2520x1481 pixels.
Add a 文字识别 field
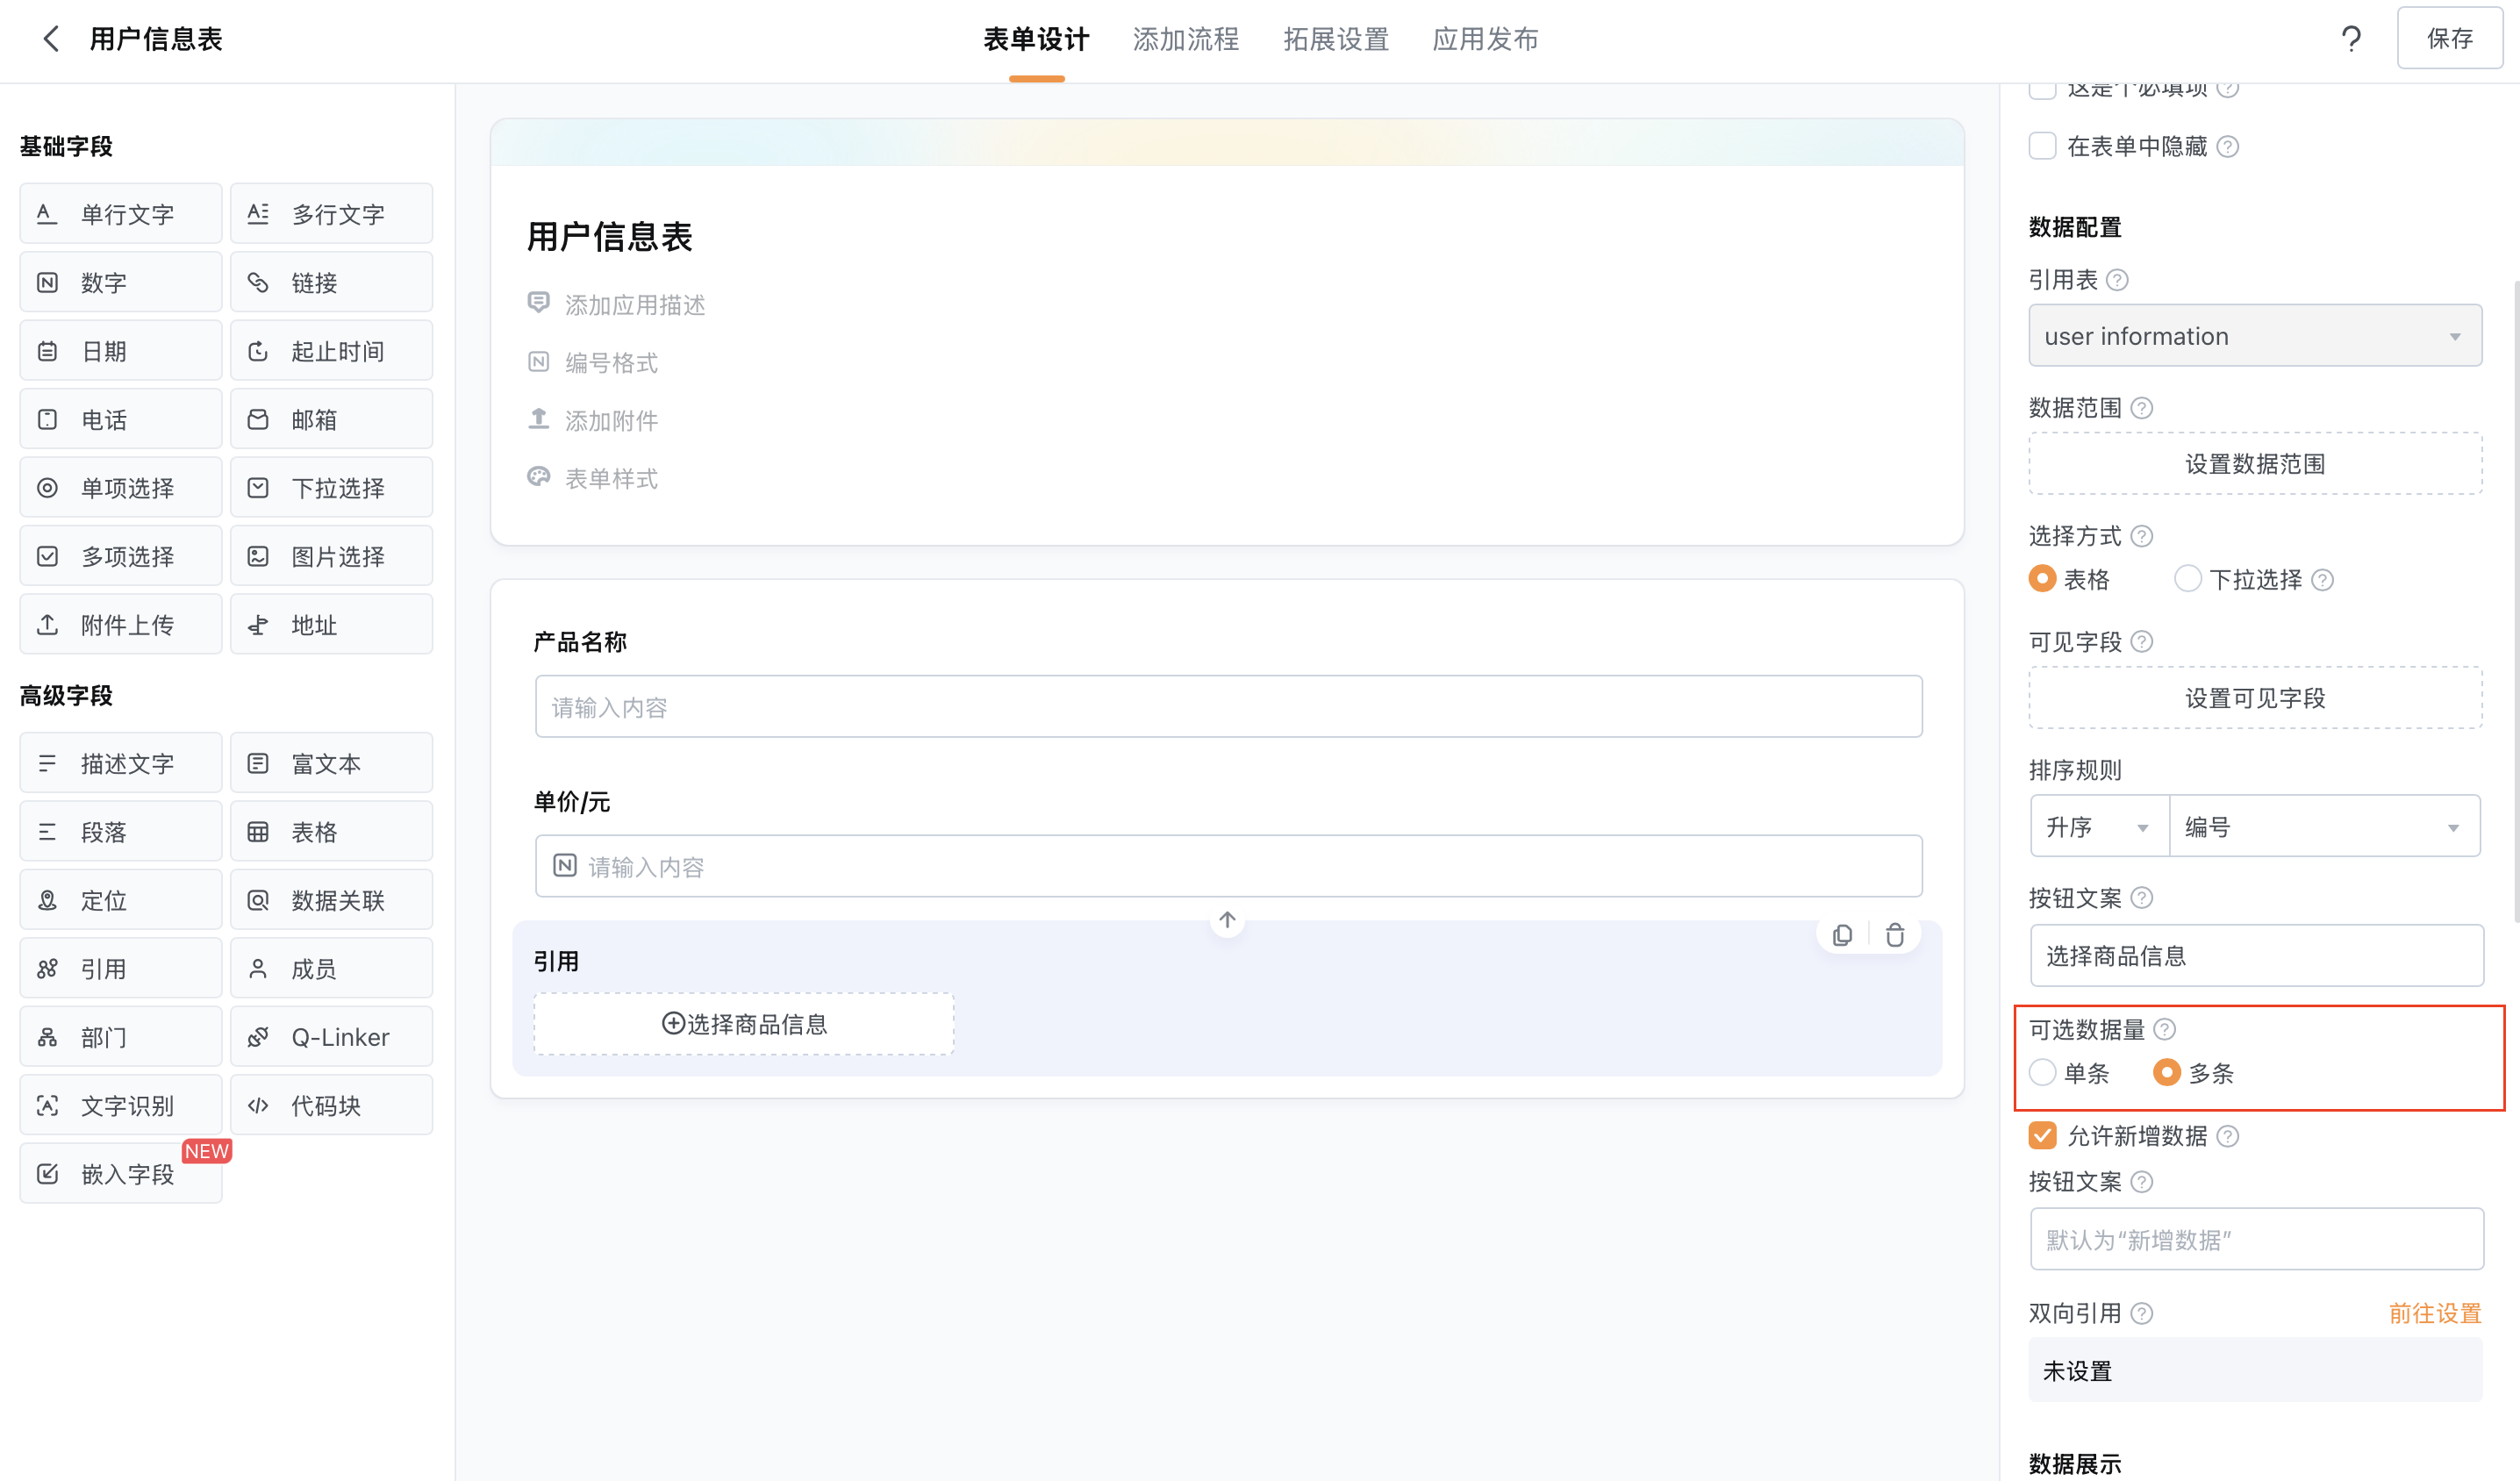pyautogui.click(x=121, y=1105)
